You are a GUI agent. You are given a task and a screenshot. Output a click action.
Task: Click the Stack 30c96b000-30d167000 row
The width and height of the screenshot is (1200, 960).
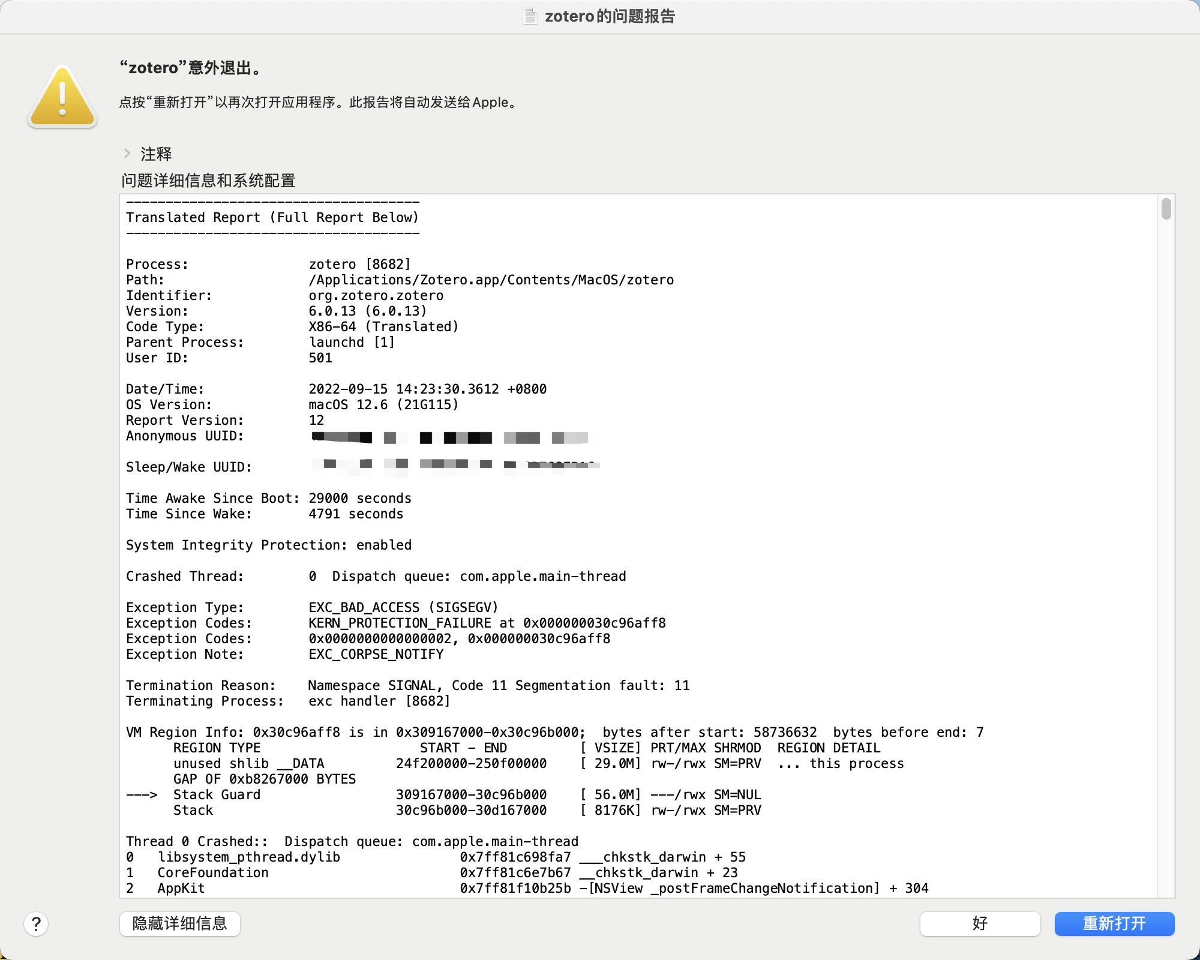coord(467,810)
